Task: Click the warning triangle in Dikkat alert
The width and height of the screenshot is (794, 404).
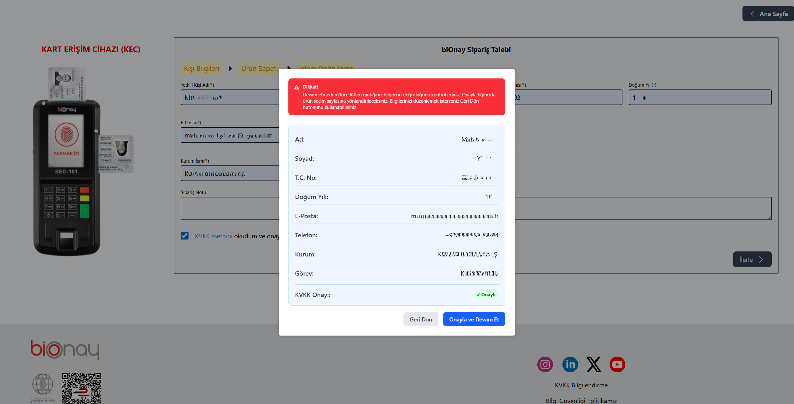Action: coord(296,87)
